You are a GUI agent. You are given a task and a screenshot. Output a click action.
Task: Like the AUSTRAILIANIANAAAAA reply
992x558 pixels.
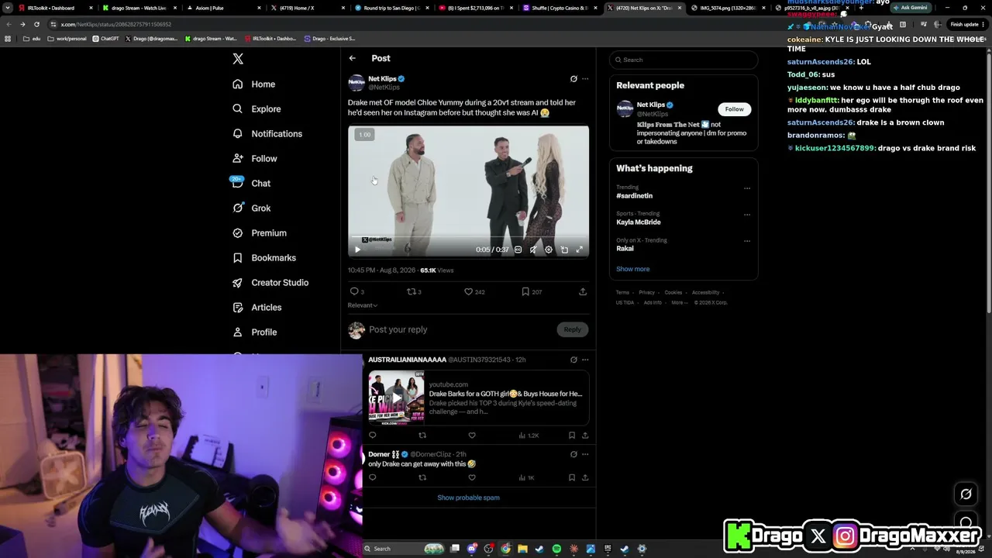coord(472,436)
